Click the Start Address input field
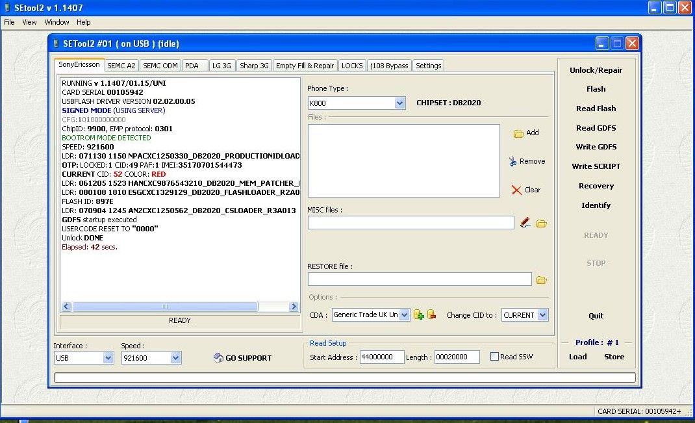Screen dimensions: 695x423 382,357
